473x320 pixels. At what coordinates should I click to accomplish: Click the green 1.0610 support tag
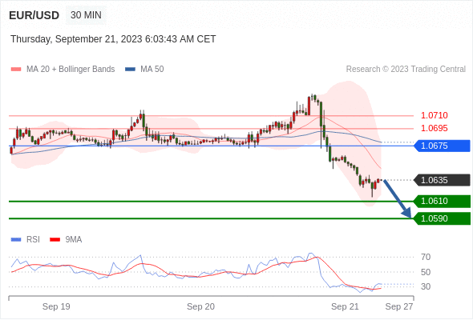(442, 201)
